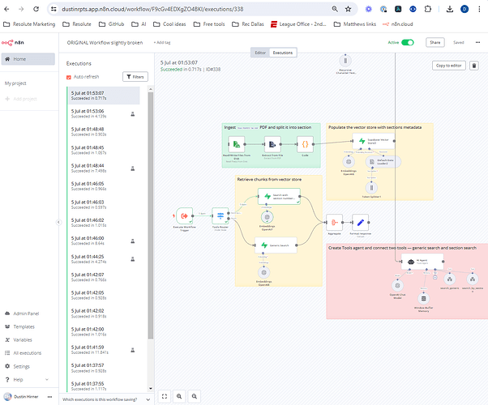Select the OpenAI Chat Model node
This screenshot has width=488, height=405.
tap(397, 286)
